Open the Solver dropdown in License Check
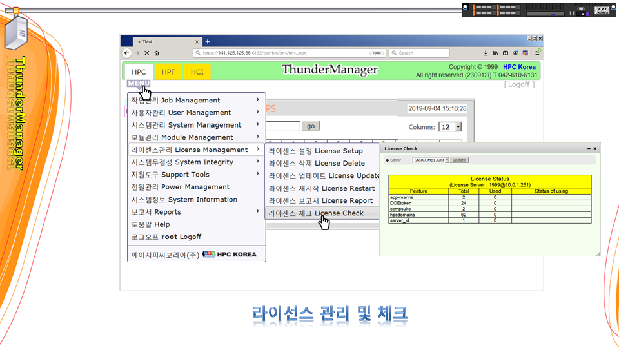This screenshot has height=348, width=619. (429, 160)
